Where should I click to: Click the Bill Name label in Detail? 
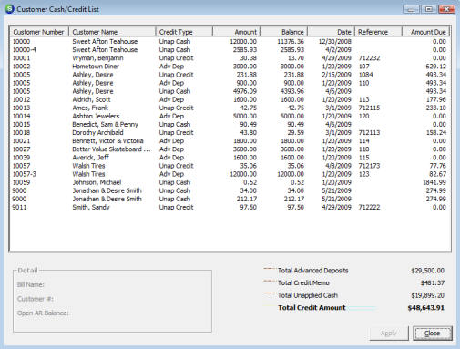[31, 284]
